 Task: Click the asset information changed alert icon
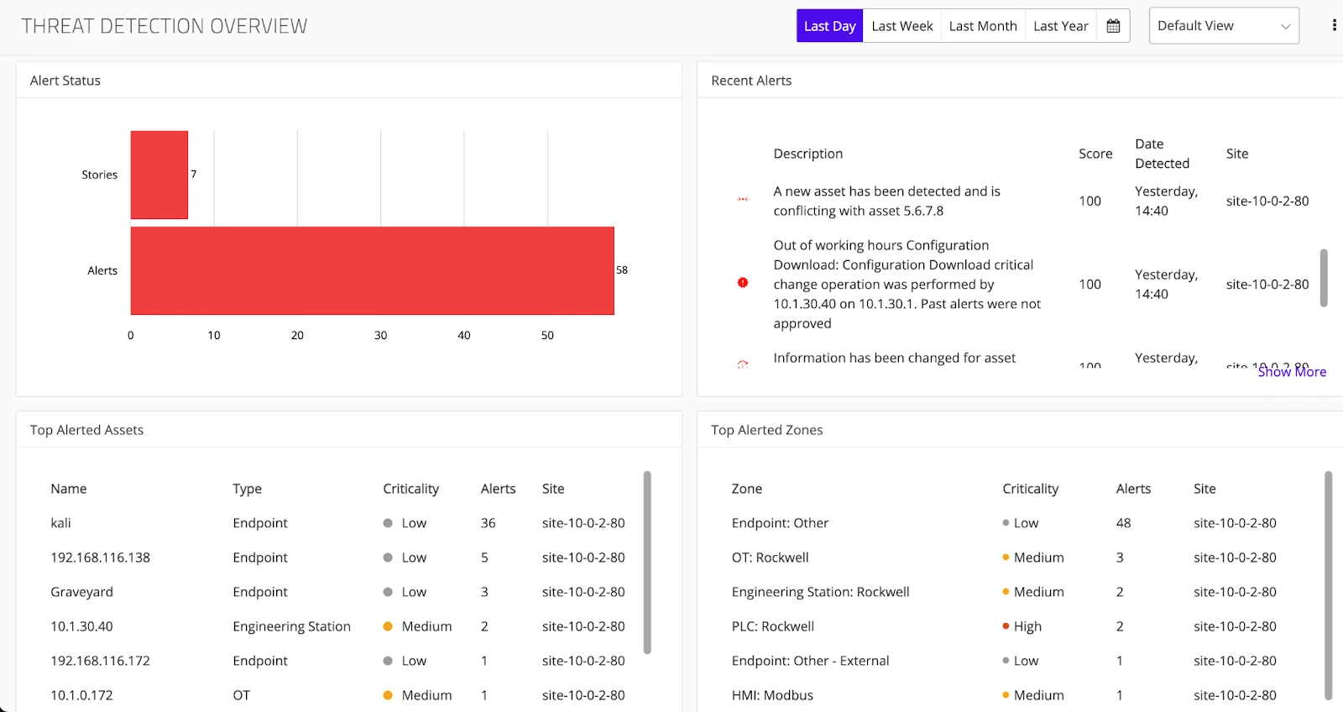point(743,364)
